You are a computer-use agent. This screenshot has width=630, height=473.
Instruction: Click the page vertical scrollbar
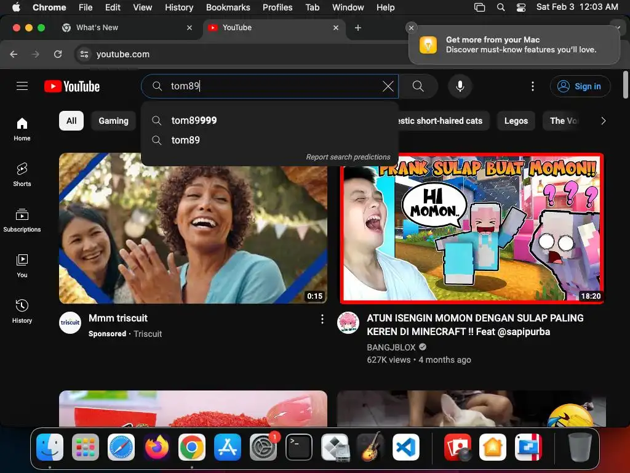(x=625, y=84)
